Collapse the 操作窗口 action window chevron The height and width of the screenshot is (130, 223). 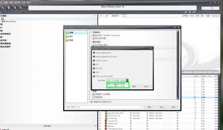coord(95,126)
